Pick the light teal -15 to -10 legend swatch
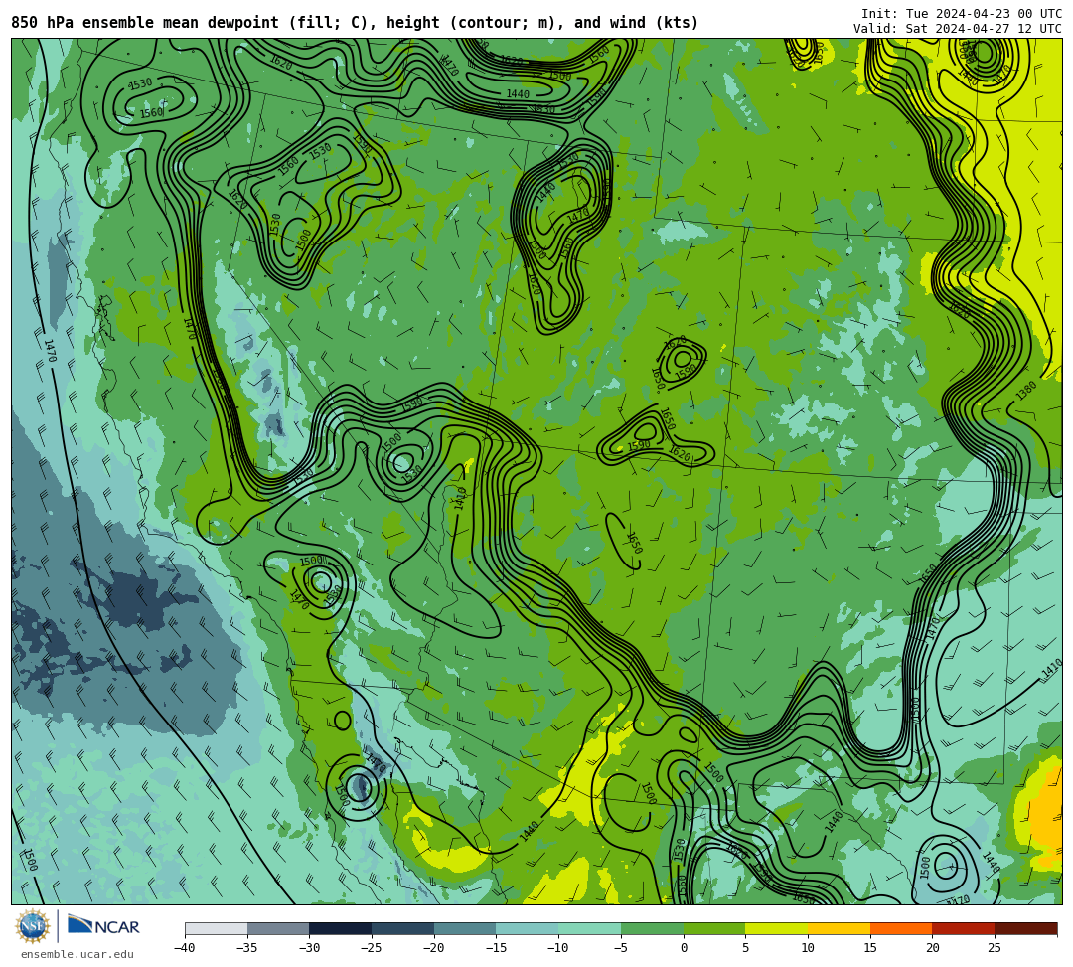 [x=528, y=928]
